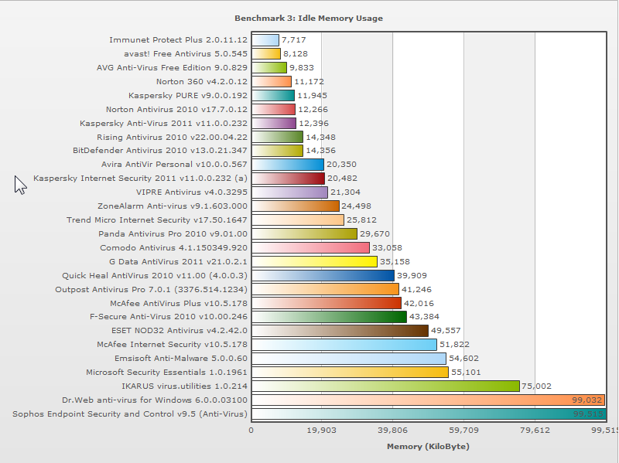Select the value 8,128

(x=296, y=53)
